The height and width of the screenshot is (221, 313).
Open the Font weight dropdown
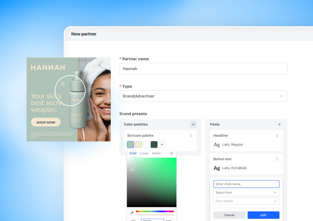[x=246, y=201]
